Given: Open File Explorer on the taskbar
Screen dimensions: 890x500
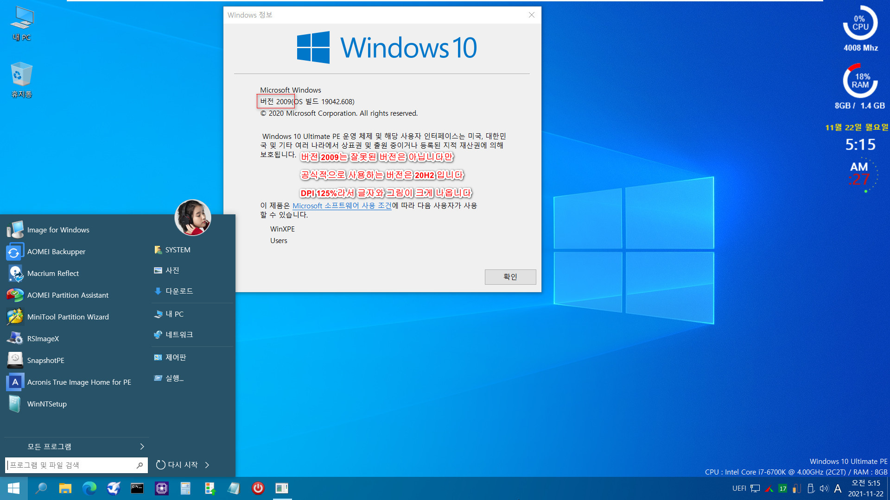Looking at the screenshot, I should (65, 488).
